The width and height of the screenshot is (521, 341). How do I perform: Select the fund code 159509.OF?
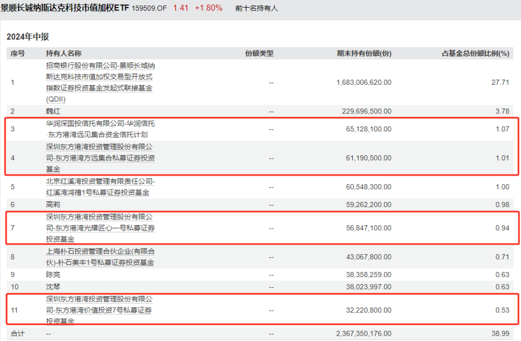149,8
